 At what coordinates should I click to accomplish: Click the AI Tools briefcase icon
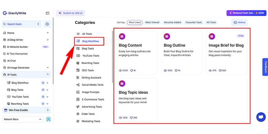pyautogui.click(x=5, y=75)
